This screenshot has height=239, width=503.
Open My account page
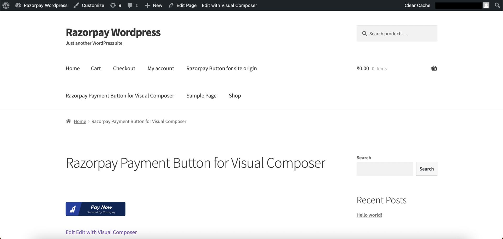coord(161,68)
